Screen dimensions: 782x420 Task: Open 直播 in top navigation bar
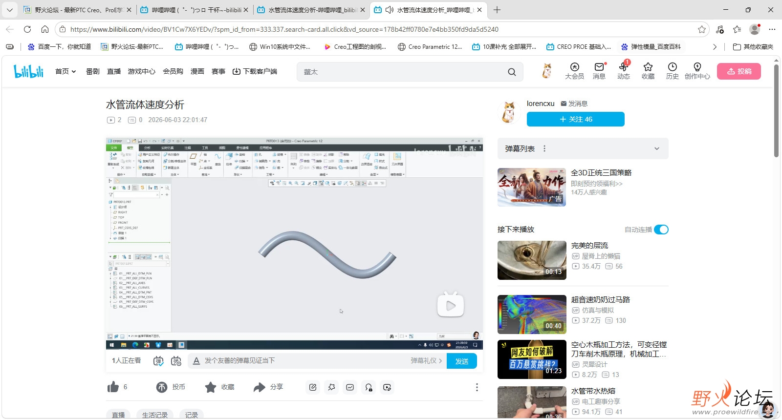pyautogui.click(x=114, y=71)
